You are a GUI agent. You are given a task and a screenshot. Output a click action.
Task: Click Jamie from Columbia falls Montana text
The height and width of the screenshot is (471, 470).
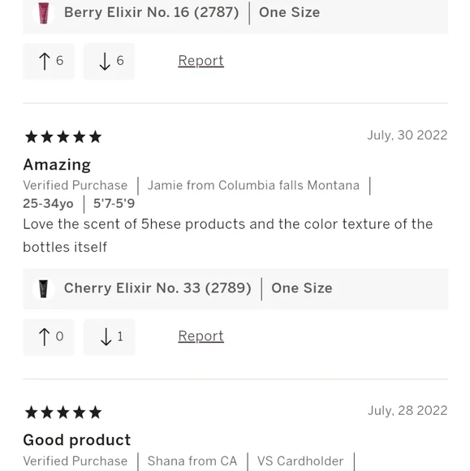(253, 185)
